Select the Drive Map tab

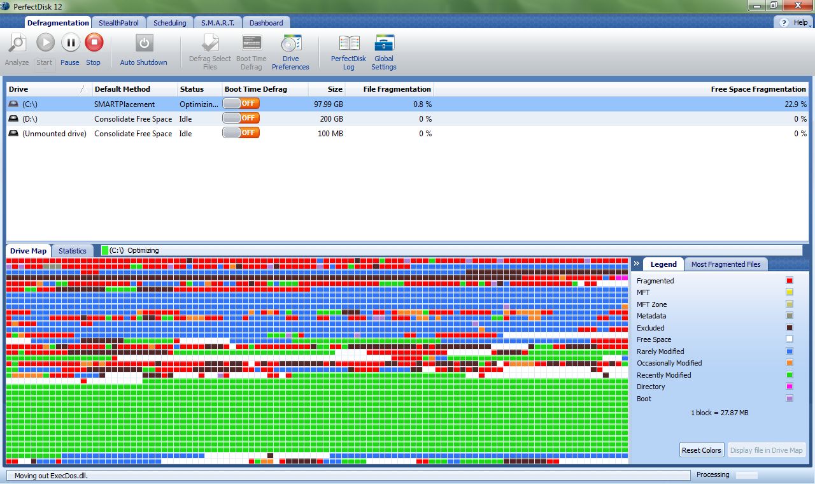pos(29,251)
